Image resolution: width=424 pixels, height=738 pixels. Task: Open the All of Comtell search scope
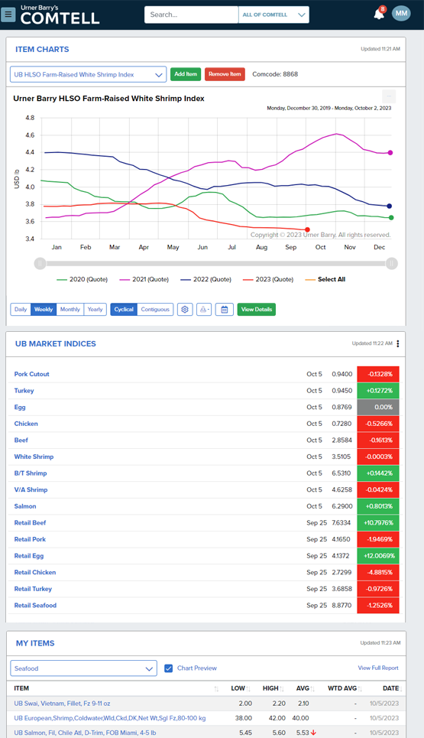click(x=274, y=15)
